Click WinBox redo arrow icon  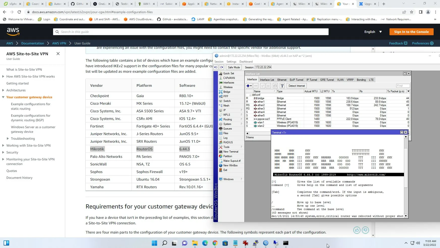(222, 67)
